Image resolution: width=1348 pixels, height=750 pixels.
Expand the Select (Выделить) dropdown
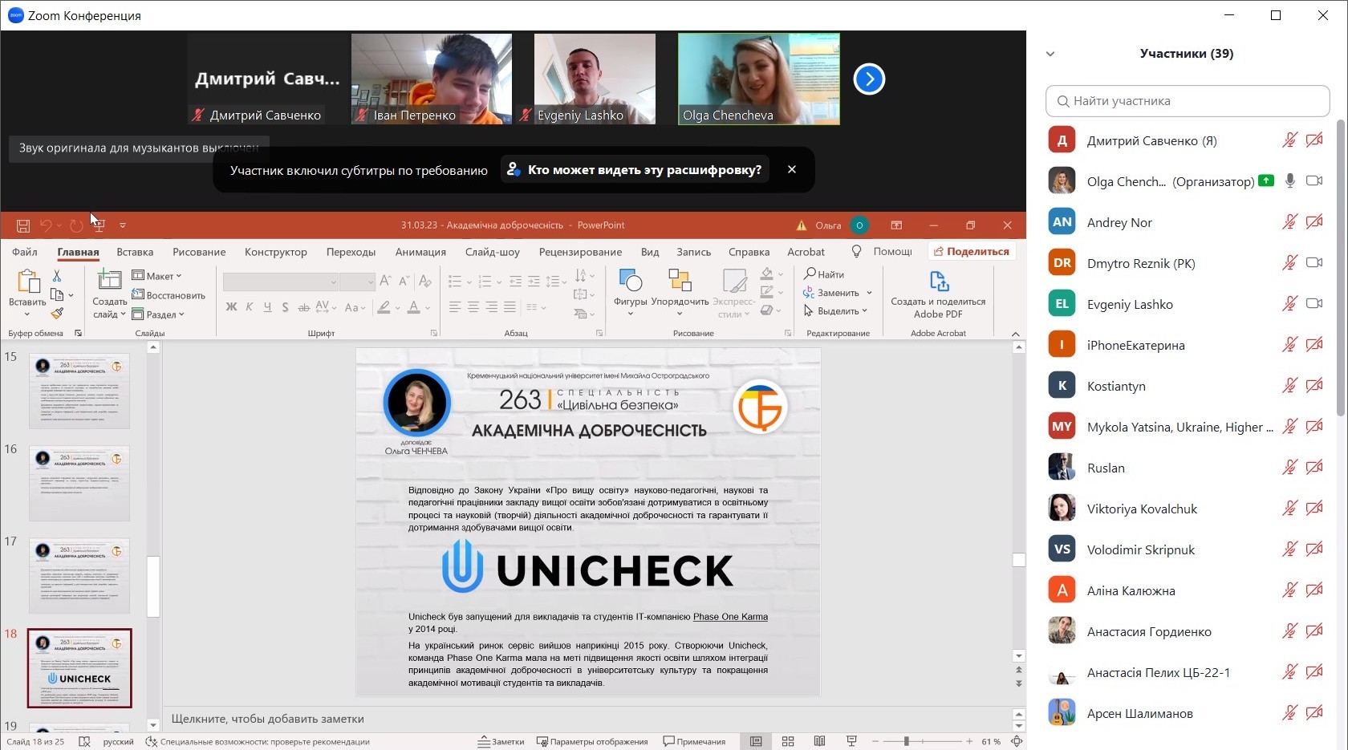pyautogui.click(x=836, y=311)
